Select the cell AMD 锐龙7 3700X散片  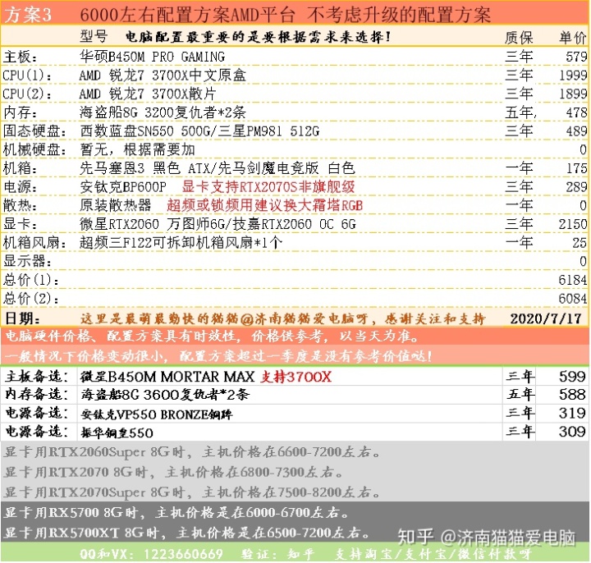[148, 94]
